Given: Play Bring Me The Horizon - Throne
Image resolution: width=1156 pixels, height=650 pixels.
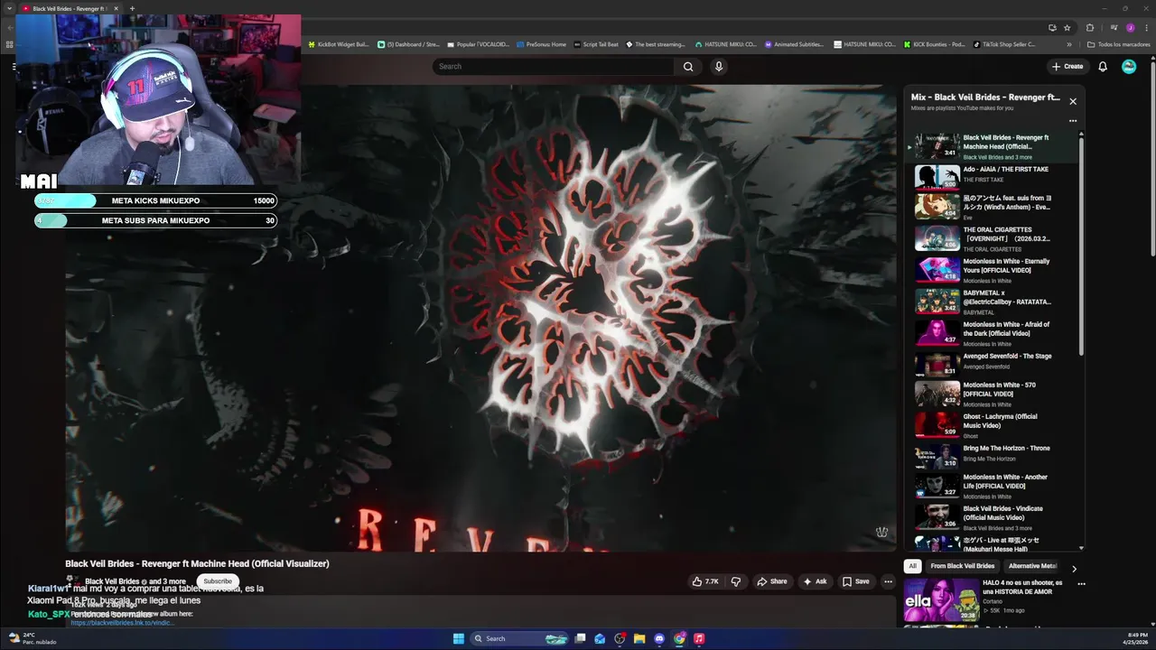Looking at the screenshot, I should 993,456.
